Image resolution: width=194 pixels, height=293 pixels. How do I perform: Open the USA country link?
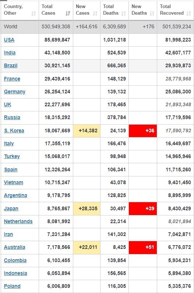[9, 40]
